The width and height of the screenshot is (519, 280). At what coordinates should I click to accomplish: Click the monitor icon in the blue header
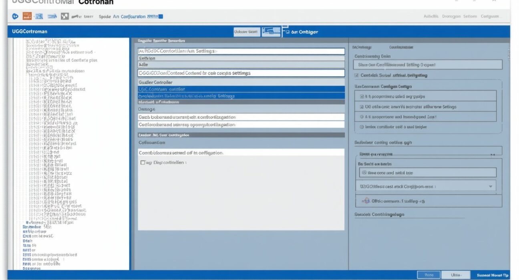point(271,32)
